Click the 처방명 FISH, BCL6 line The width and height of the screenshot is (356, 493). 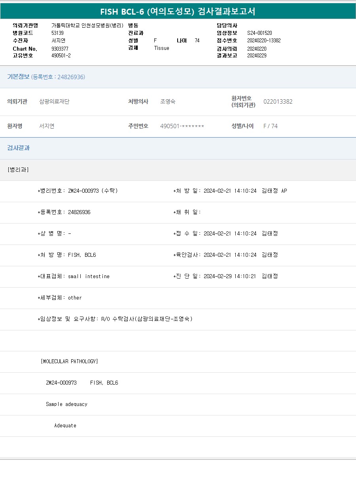(67, 255)
